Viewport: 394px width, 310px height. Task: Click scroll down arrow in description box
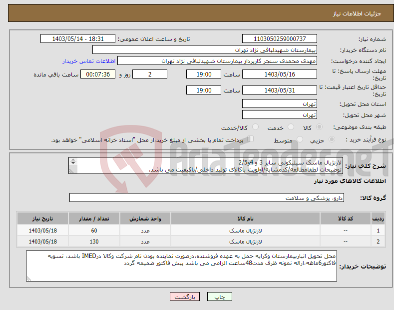(x=73, y=163)
